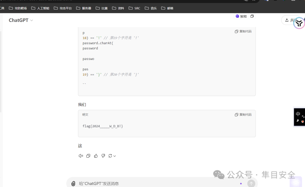
Task: Click the copy icon next to 解释
Action: [252, 16]
